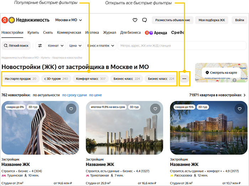Open the Коммерческая tab
The image size is (249, 186).
point(69,32)
